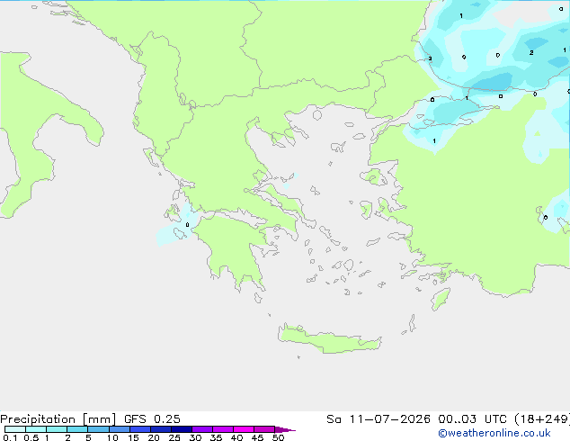The width and height of the screenshot is (570, 441).
Task: Click the '15' legend scale label
Action: click(133, 437)
